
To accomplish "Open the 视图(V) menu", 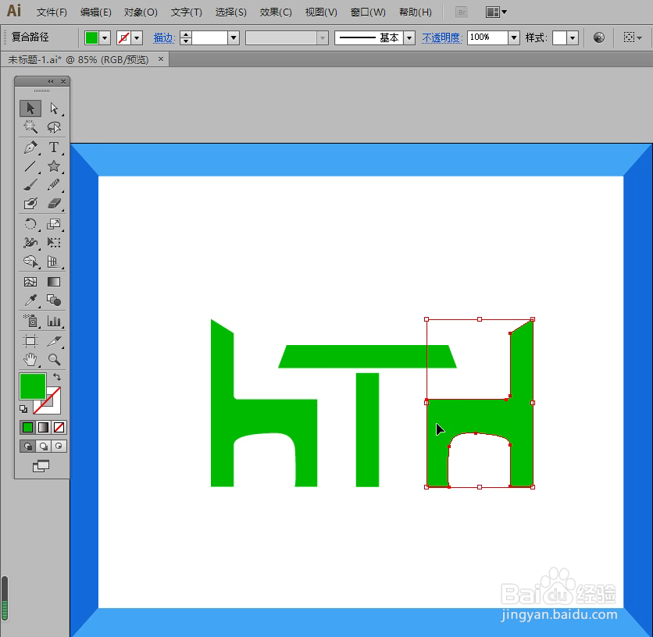I will (321, 12).
